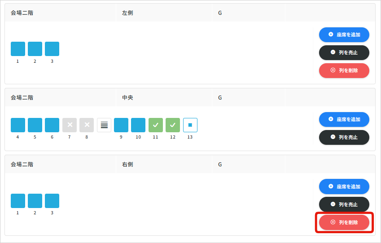381x243 pixels.
Task: Click seat 8 with the X mark
Action: tap(87, 125)
